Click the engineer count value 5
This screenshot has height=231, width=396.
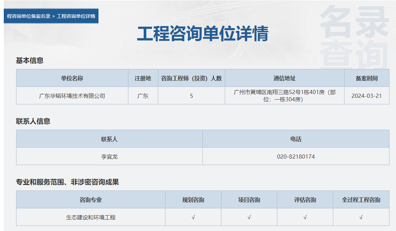[x=191, y=96]
